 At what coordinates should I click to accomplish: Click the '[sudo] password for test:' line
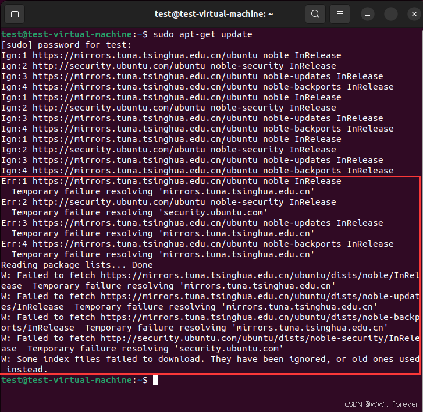(66, 45)
